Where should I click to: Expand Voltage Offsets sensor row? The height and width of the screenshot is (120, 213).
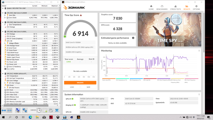(5, 43)
